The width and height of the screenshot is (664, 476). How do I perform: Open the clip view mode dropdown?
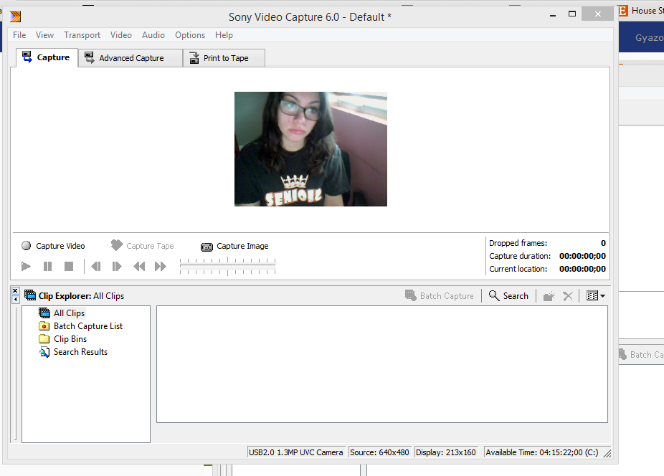click(x=596, y=295)
